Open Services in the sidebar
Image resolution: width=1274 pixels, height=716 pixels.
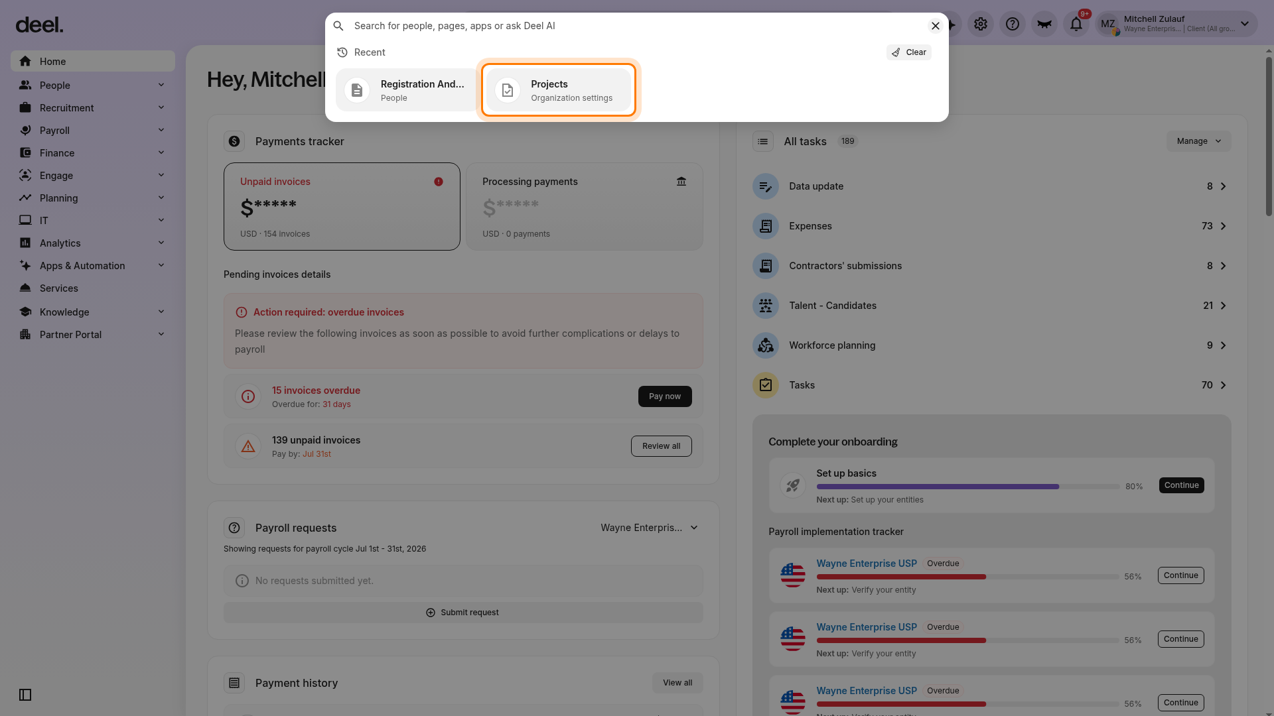point(93,288)
